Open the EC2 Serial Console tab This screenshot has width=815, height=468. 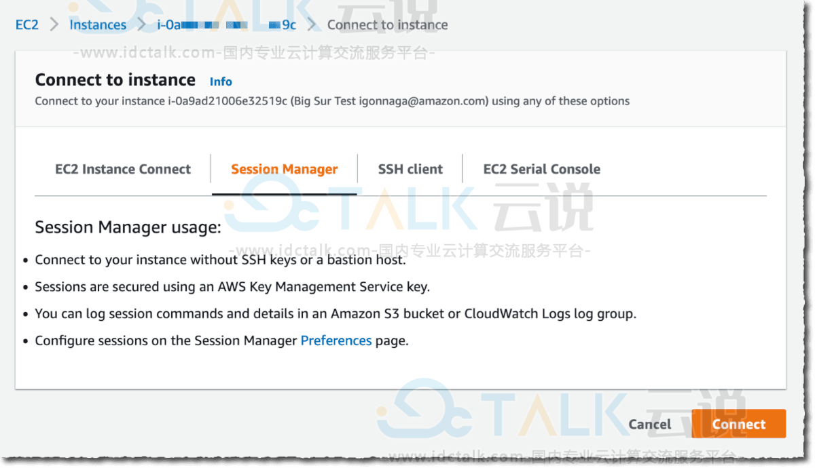click(x=542, y=170)
